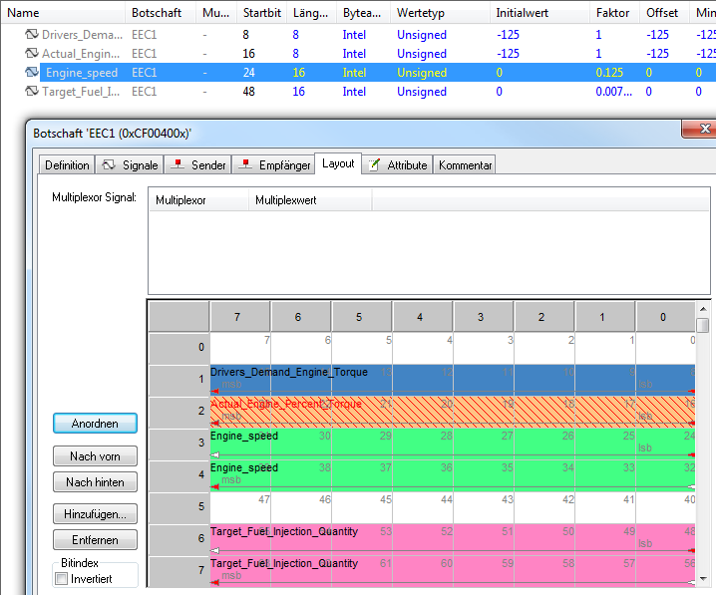716x595 pixels.
Task: Sort the list by Startbit column header
Action: [261, 13]
